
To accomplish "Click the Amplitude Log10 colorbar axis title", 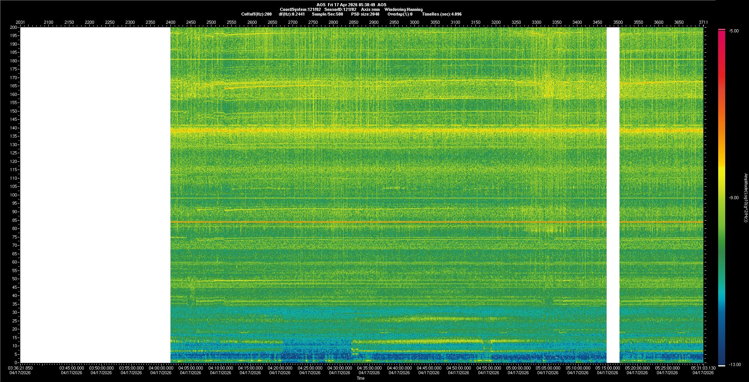I will 745,198.
